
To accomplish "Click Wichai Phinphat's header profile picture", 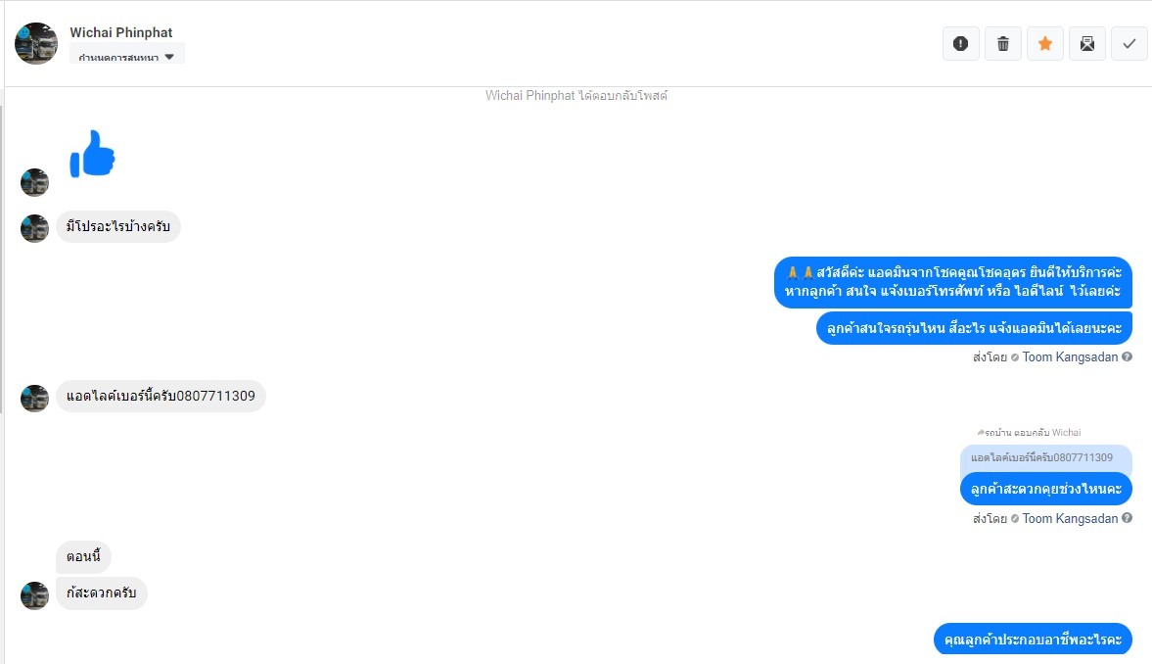I will 36,43.
